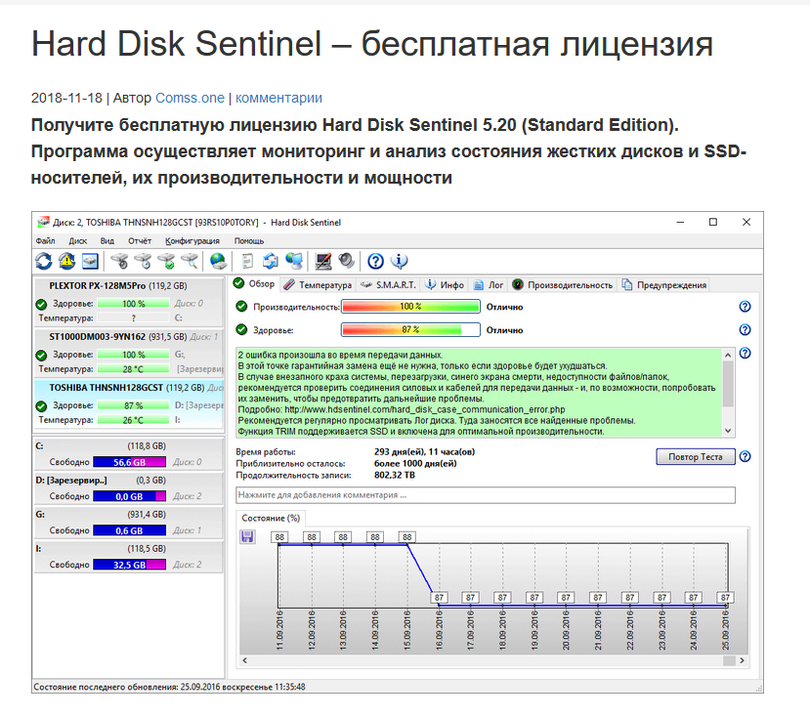Click the 88 data point for 15.09.2016
This screenshot has height=717, width=810.
click(x=407, y=537)
